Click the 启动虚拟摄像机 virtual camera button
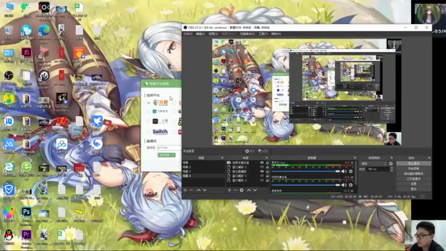 point(413,173)
